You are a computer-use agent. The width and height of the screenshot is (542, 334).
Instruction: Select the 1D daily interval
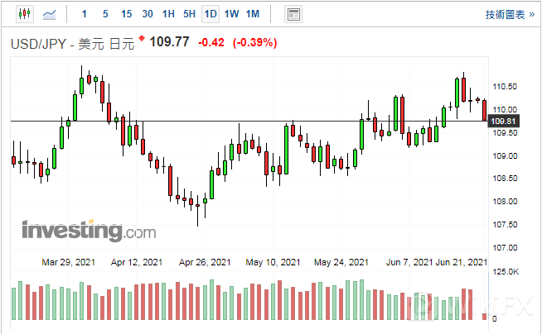(x=211, y=14)
